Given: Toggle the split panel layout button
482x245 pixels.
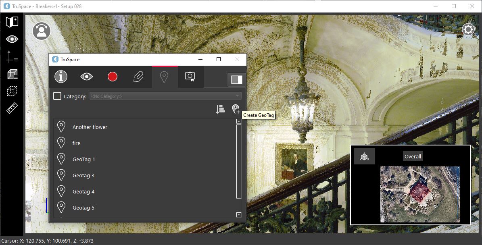Looking at the screenshot, I should click(x=236, y=80).
